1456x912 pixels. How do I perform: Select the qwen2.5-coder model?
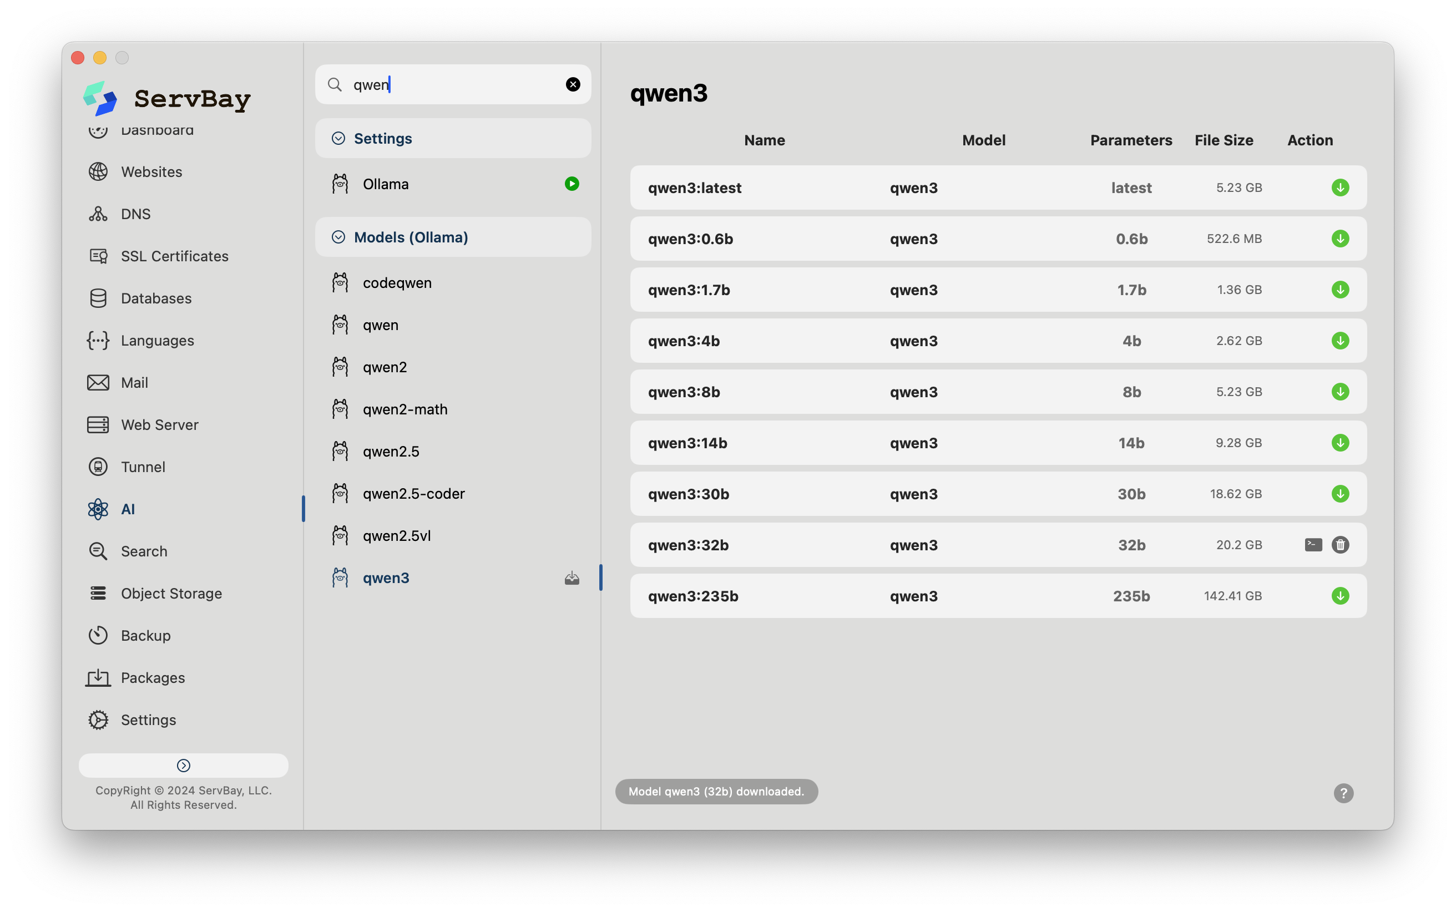coord(413,493)
